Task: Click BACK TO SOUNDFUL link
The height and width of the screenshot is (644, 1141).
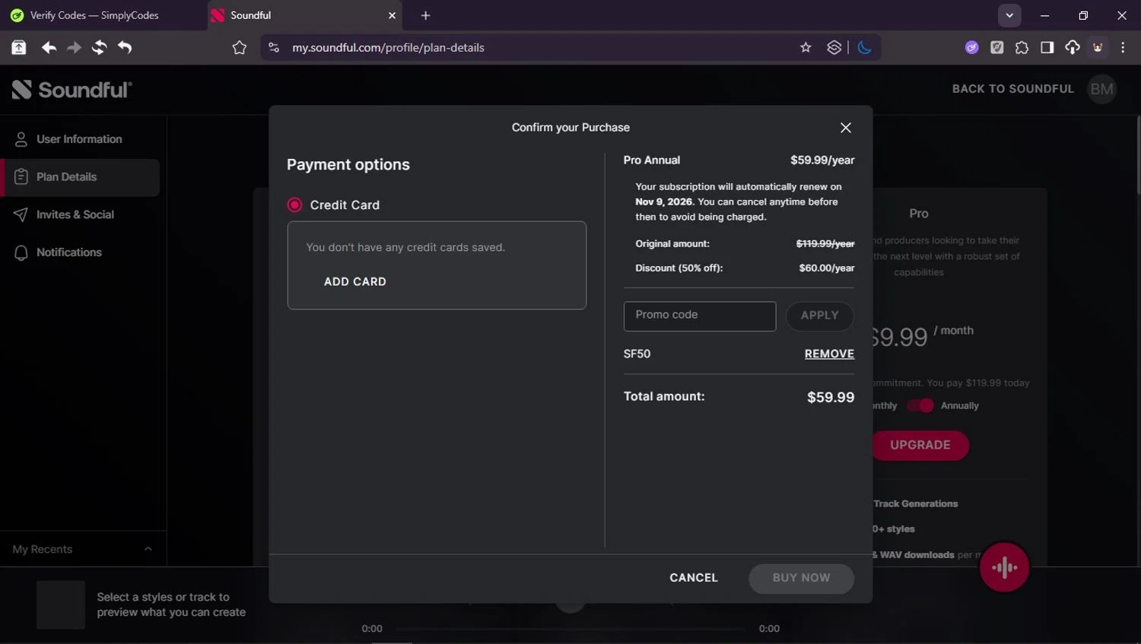Action: (1012, 89)
